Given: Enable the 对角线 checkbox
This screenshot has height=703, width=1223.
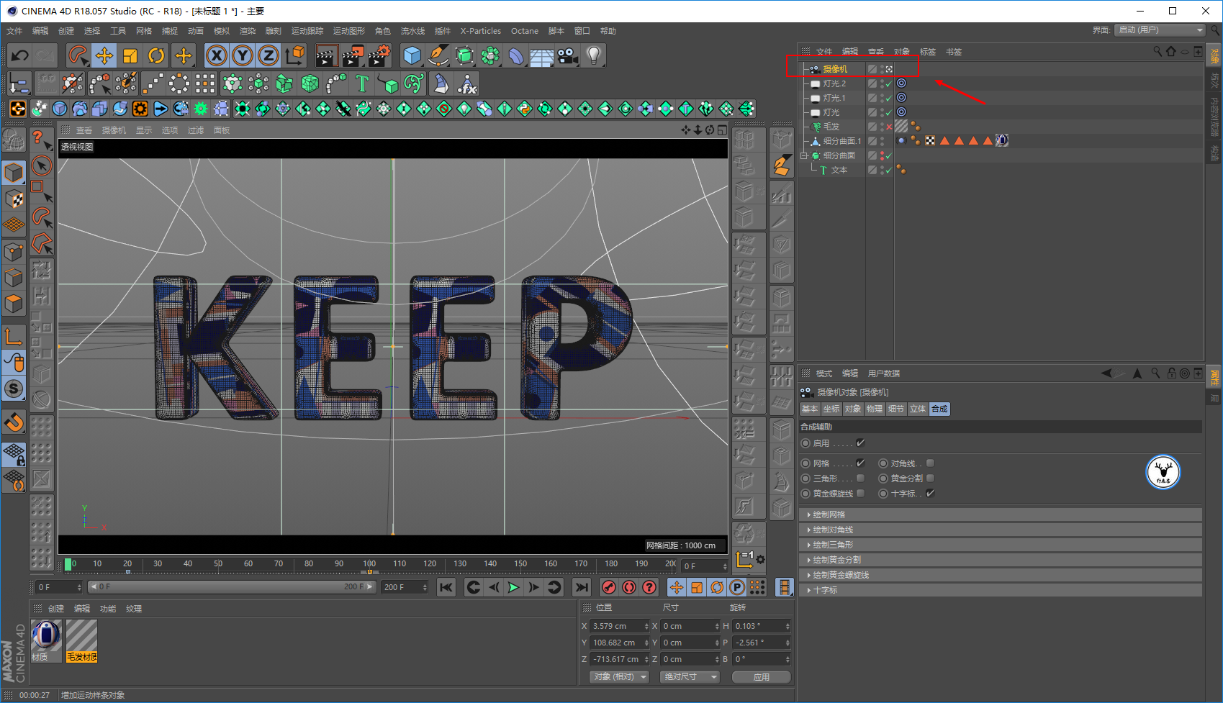Looking at the screenshot, I should coord(930,463).
